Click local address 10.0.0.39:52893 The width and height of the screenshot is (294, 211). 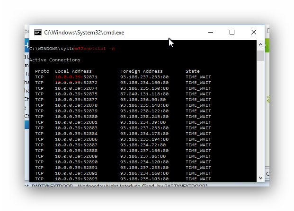pyautogui.click(x=76, y=179)
